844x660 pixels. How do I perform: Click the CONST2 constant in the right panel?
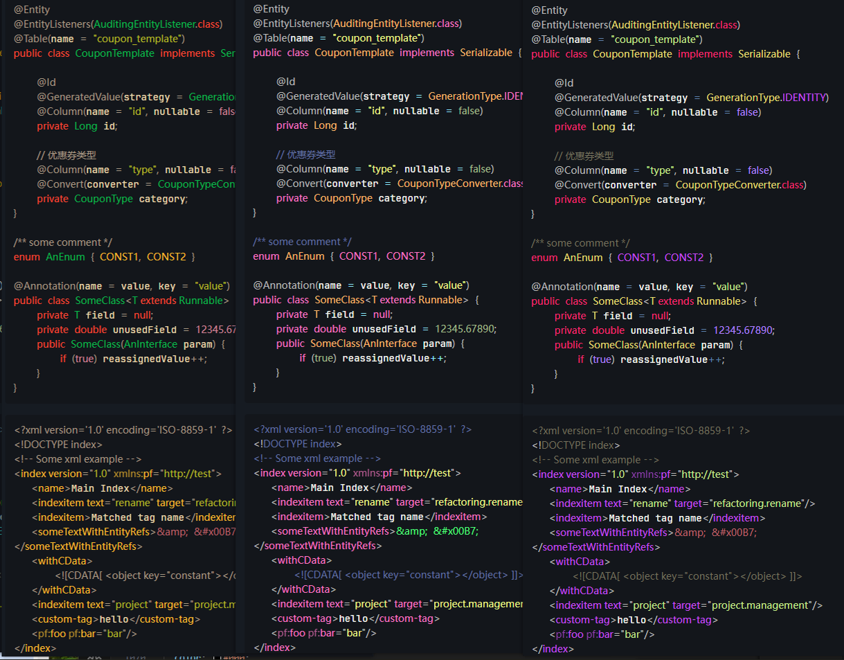click(684, 258)
